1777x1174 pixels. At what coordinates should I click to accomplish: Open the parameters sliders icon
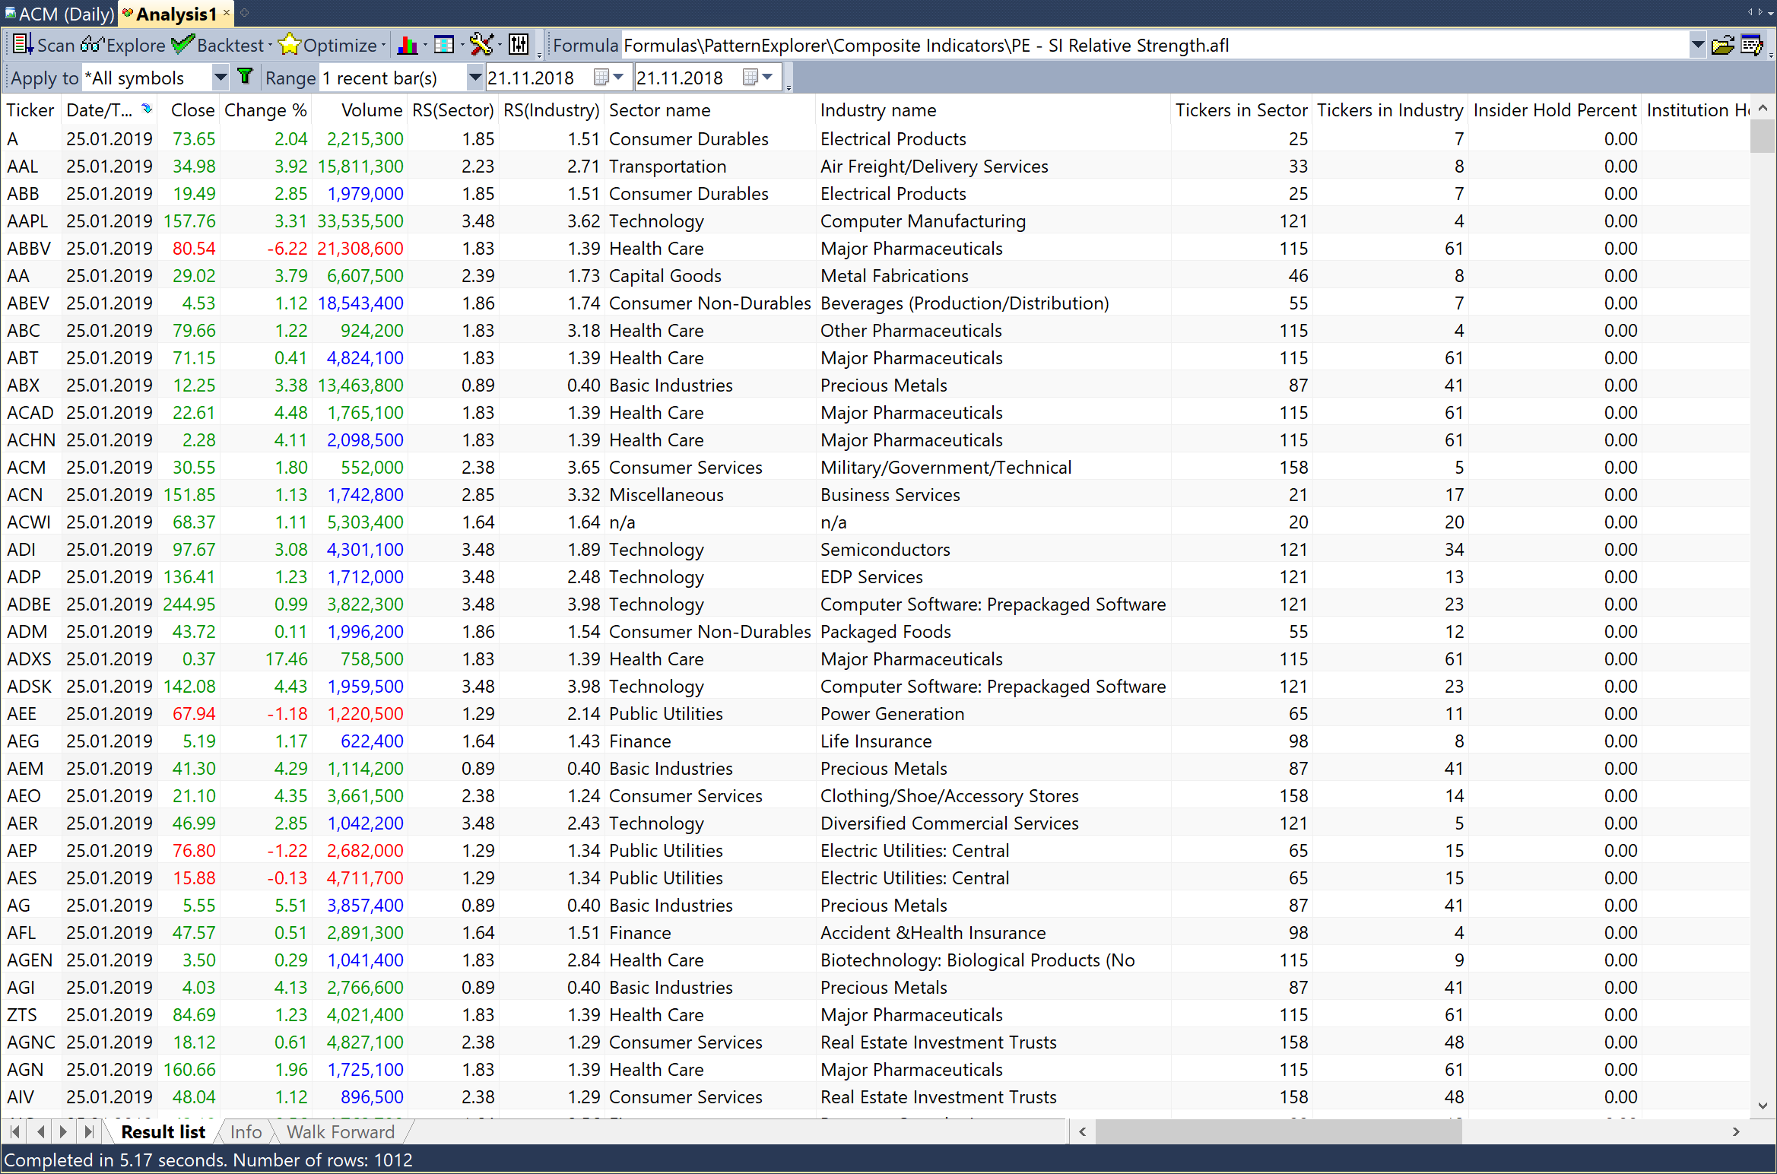click(519, 45)
